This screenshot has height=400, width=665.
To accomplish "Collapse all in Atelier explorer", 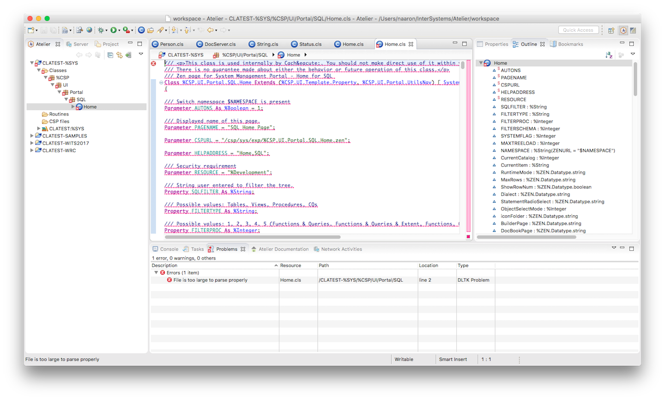I will click(110, 55).
